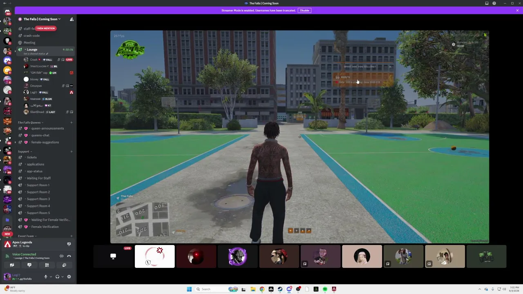Collapse The Falls Queens category

tap(30, 122)
